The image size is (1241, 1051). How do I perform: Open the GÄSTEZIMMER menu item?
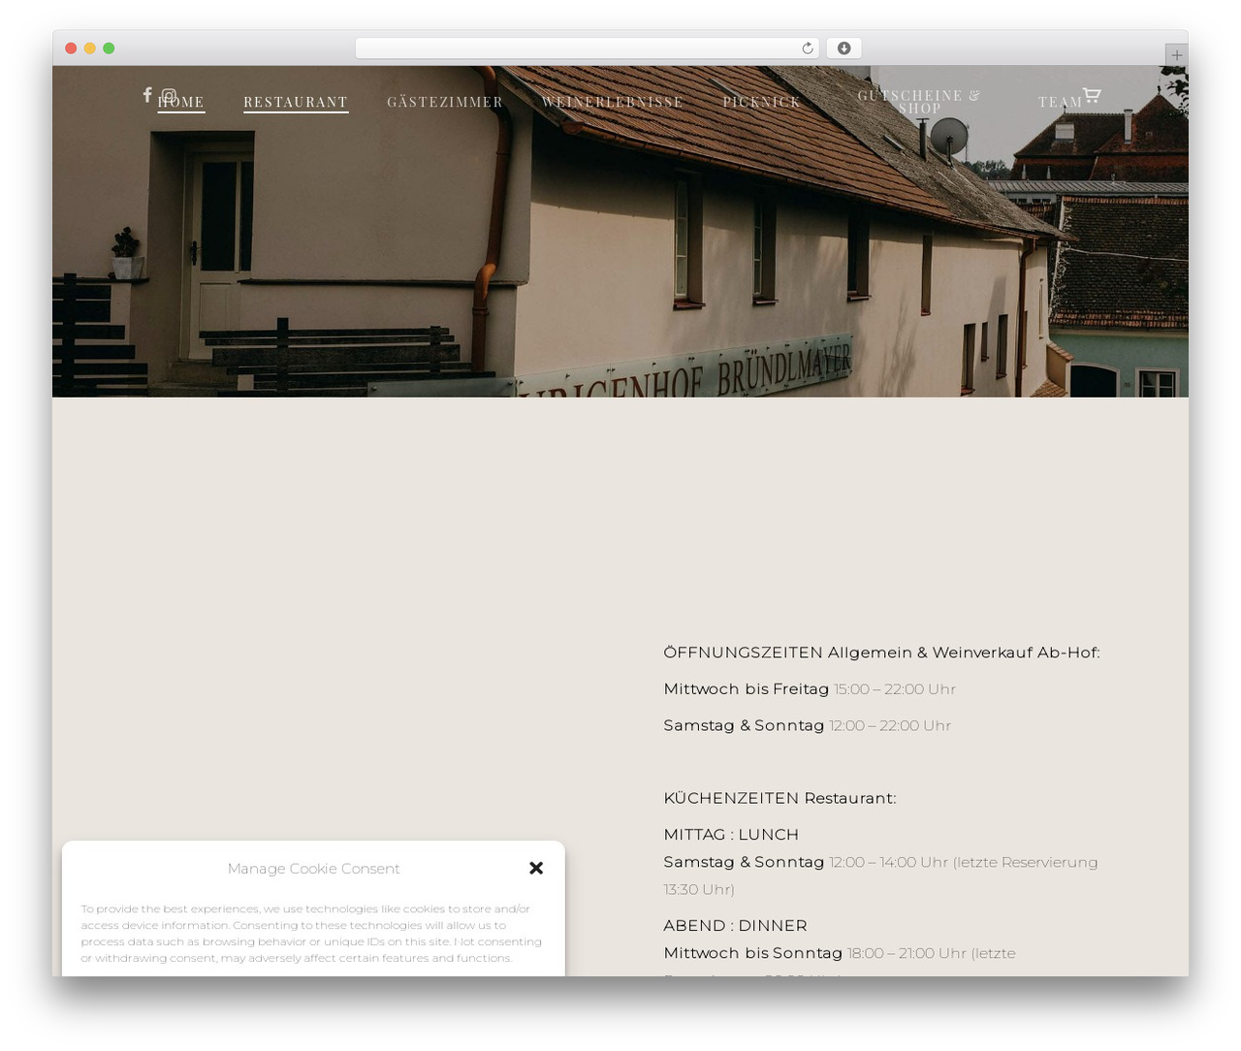pos(445,102)
